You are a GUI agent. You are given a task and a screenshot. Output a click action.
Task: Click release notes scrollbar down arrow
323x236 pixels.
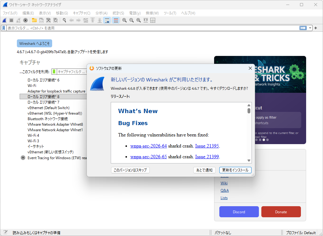[249, 160]
